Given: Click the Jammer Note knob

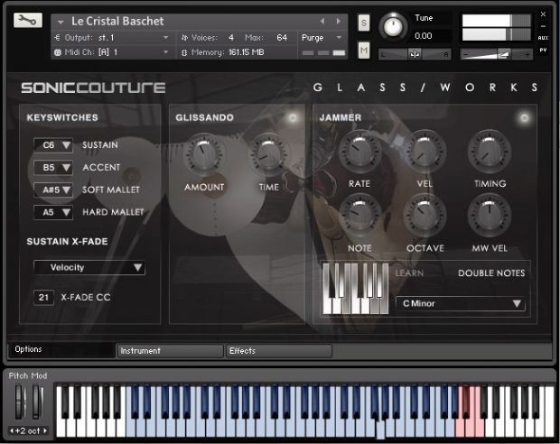Looking at the screenshot, I should (359, 215).
